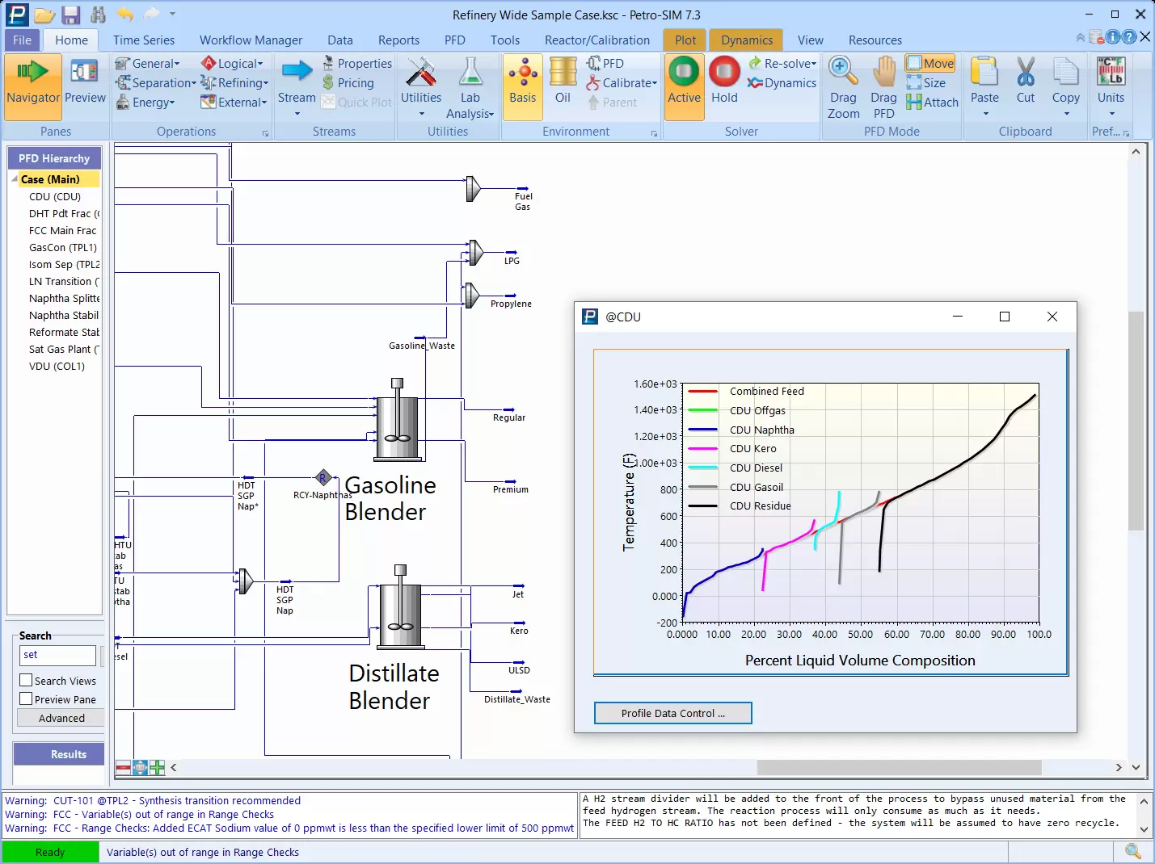This screenshot has width=1155, height=864.
Task: Select VDU (COL1) in hierarchy
Action: coord(57,366)
